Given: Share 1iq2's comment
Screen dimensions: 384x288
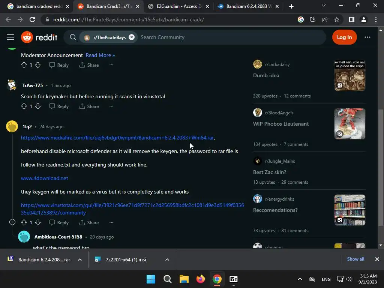Looking at the screenshot, I should [x=89, y=222].
